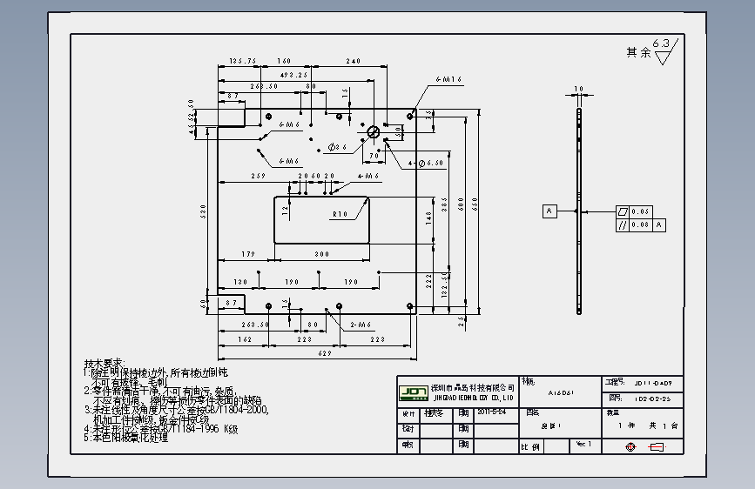
Task: Select the 162 dimension
Action: point(245,339)
